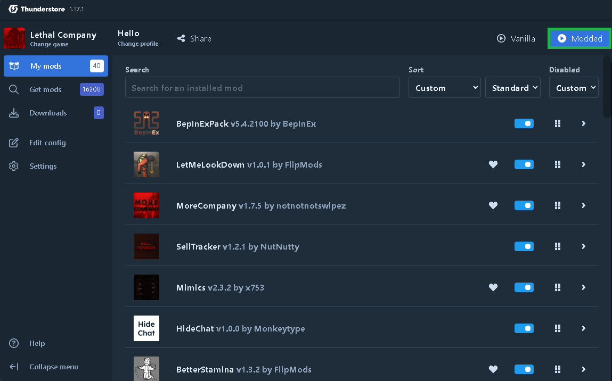Open the Share profile option

click(194, 39)
